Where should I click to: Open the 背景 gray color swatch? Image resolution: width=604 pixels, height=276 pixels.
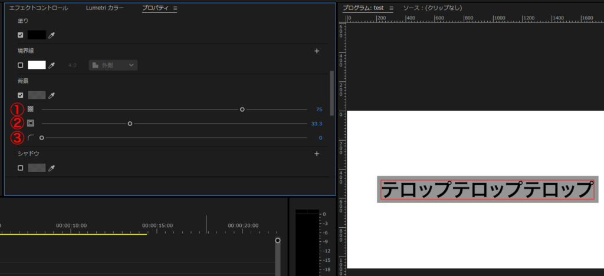tap(37, 95)
